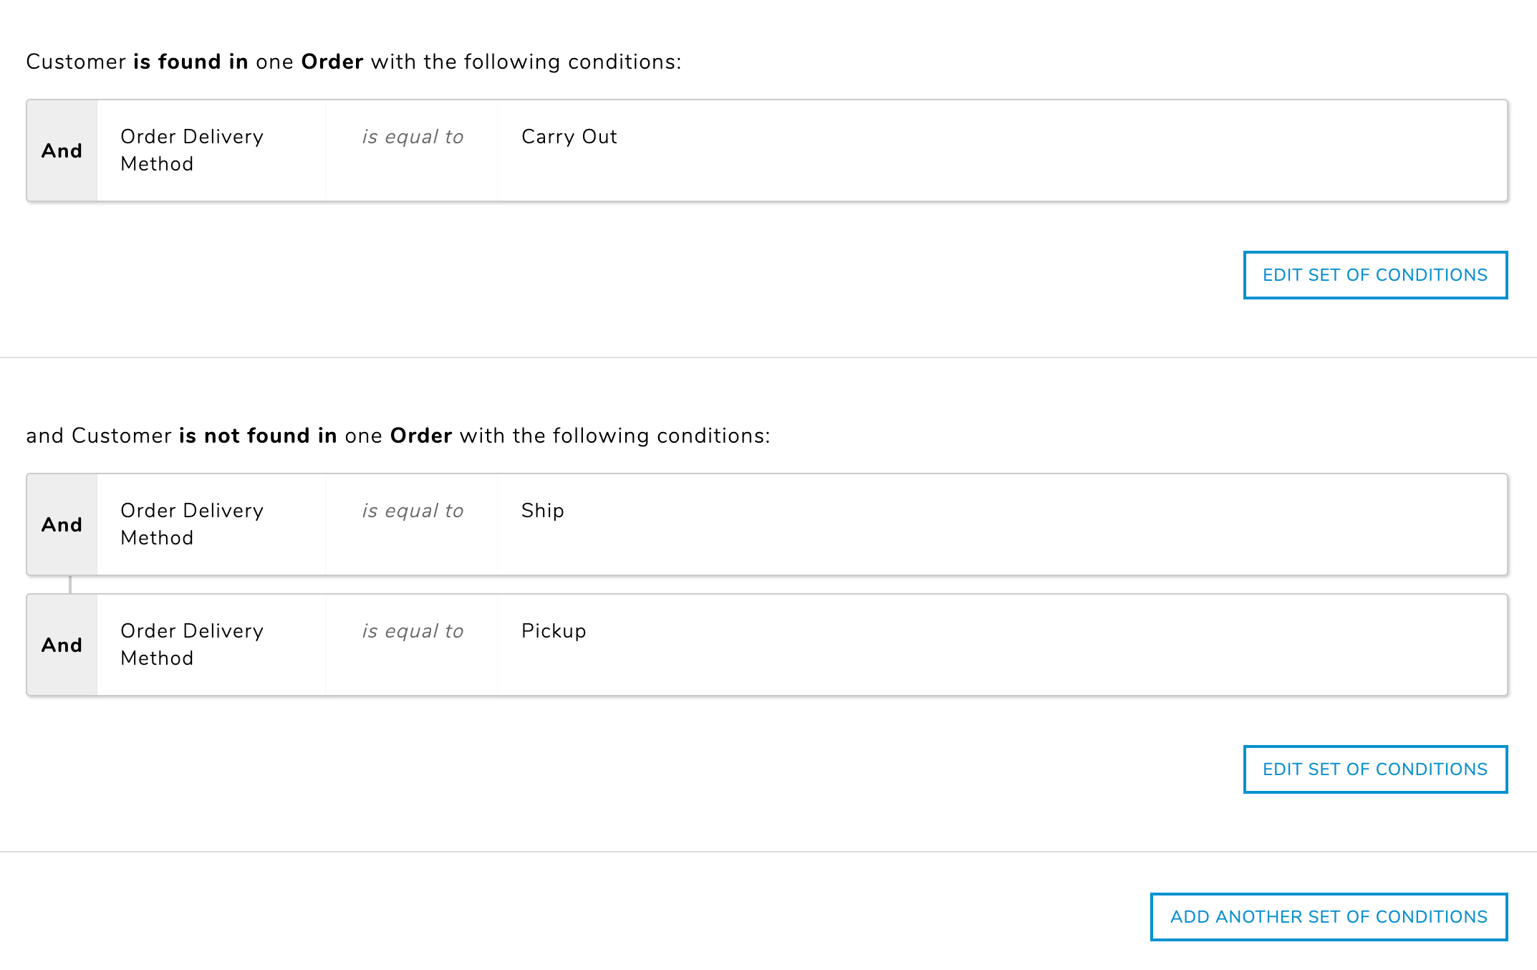Add another set of conditions
This screenshot has height=970, width=1537.
1329,917
